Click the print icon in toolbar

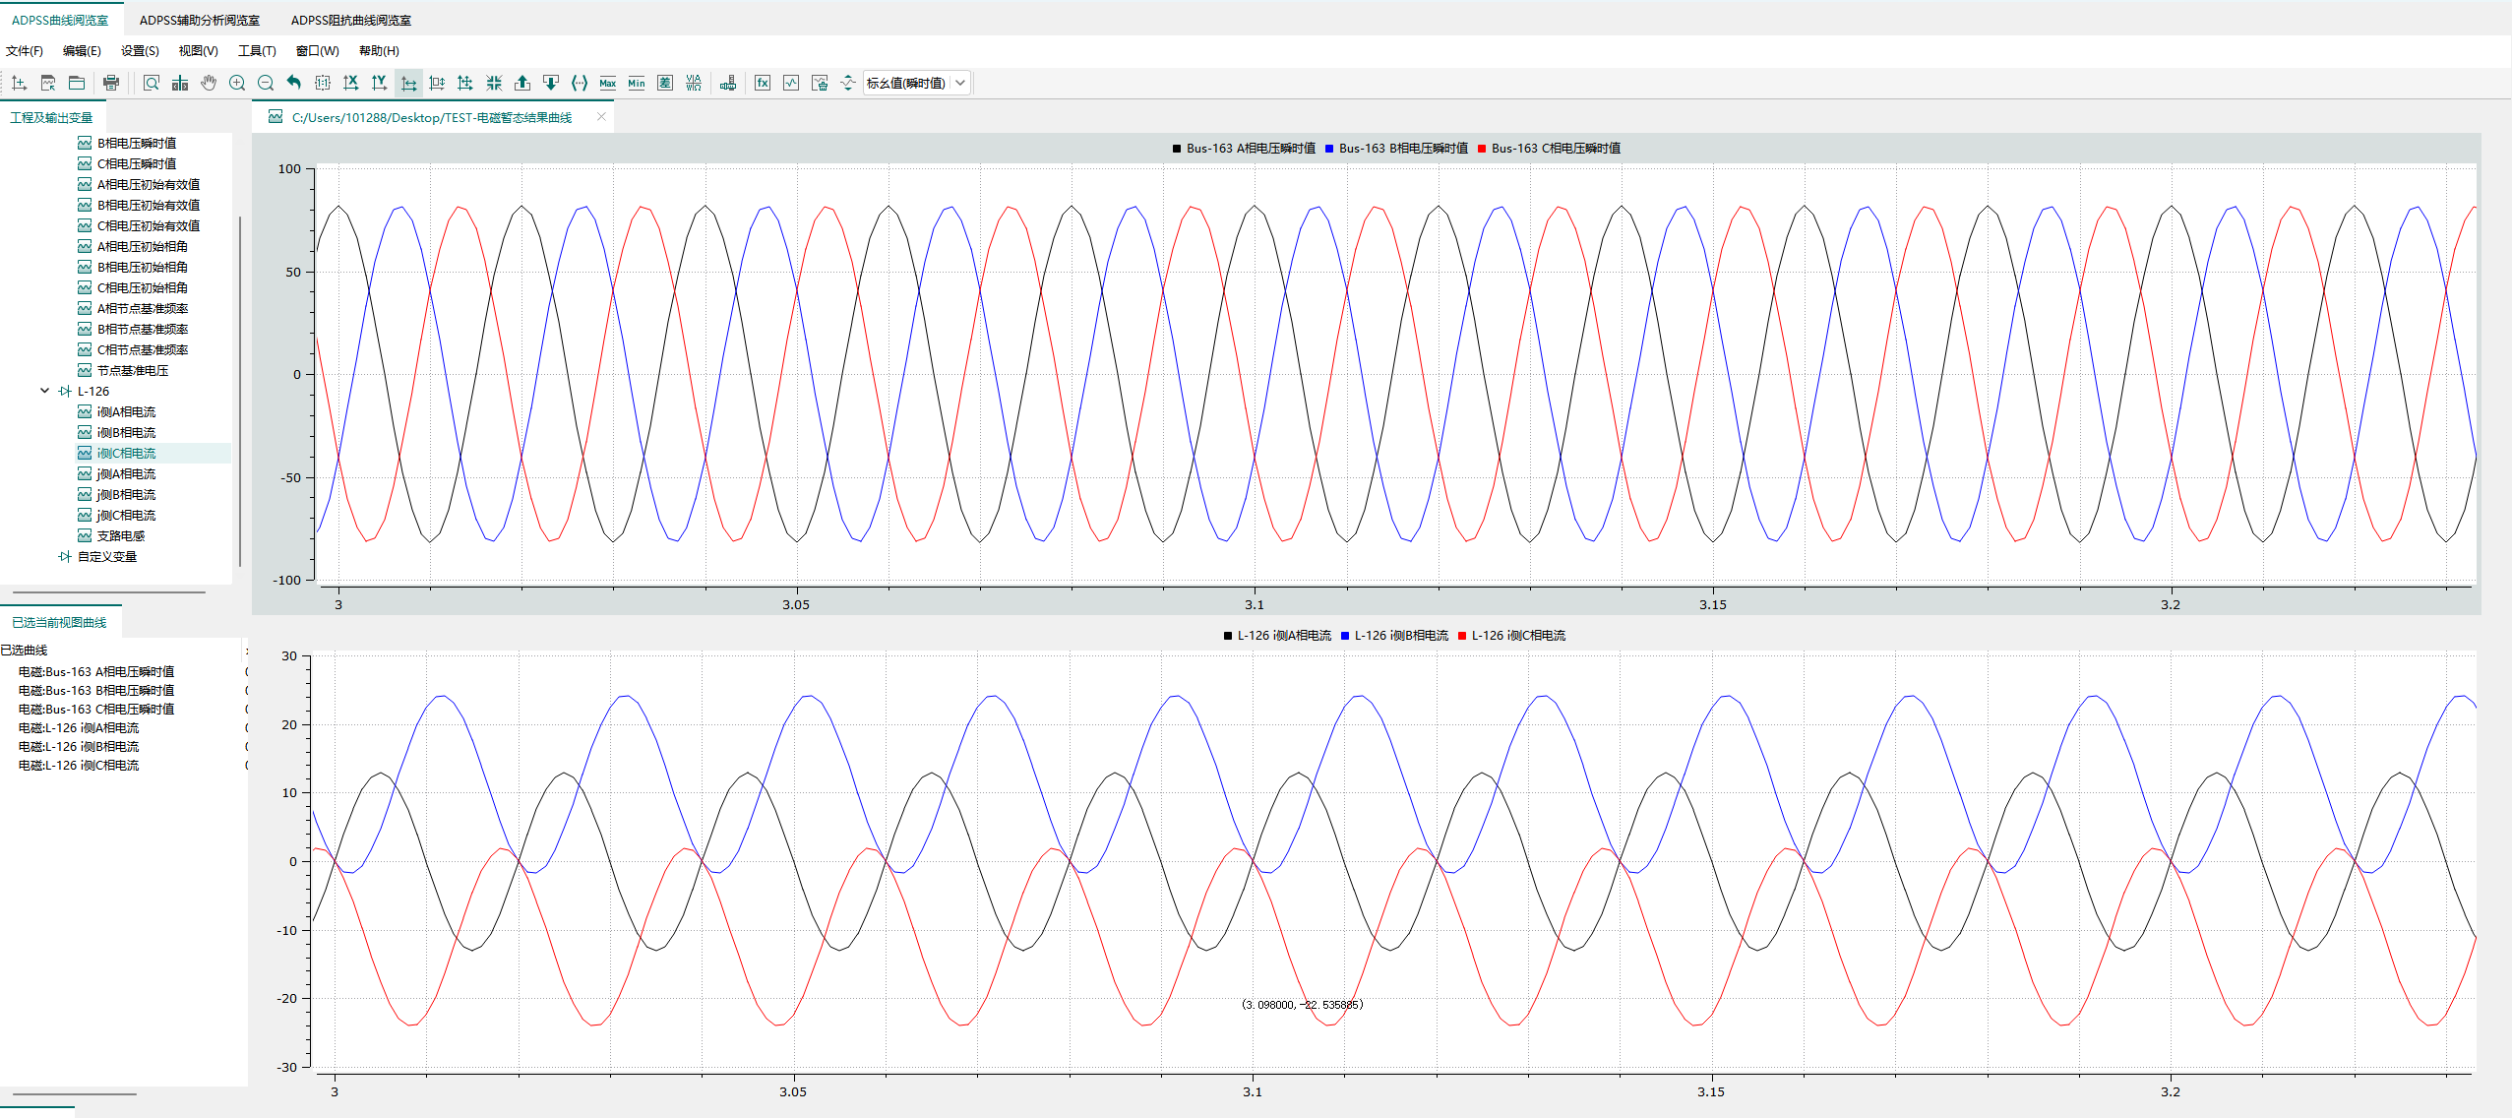[x=111, y=84]
